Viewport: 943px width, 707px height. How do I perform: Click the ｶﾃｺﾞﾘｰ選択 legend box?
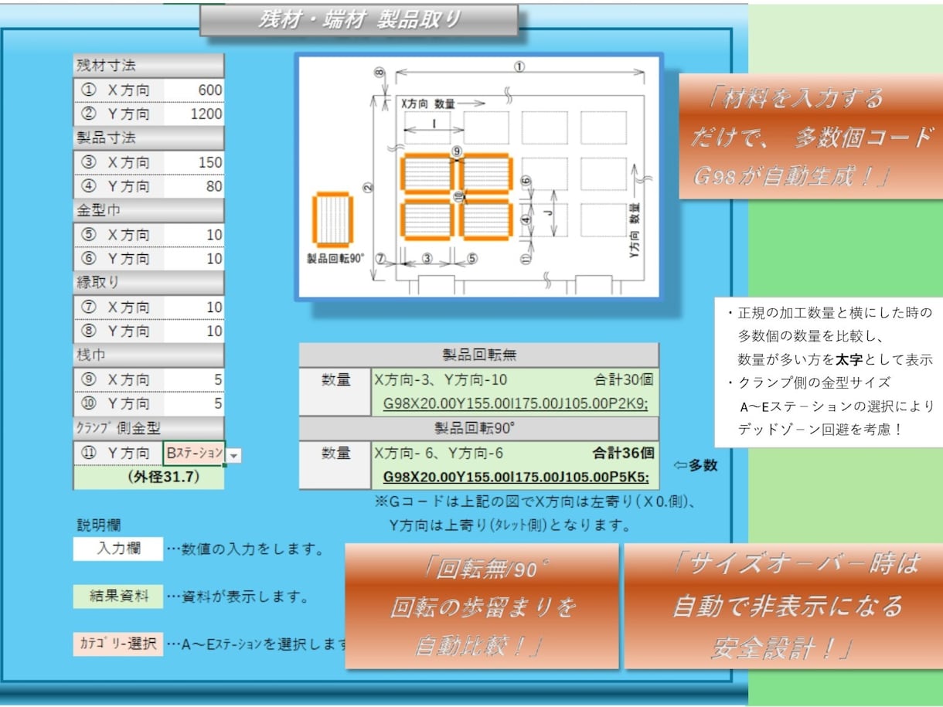tap(118, 644)
